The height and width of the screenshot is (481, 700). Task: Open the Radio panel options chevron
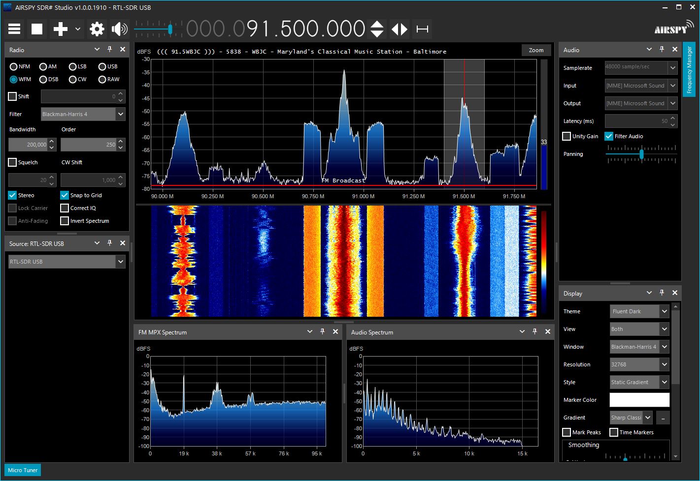pyautogui.click(x=97, y=49)
